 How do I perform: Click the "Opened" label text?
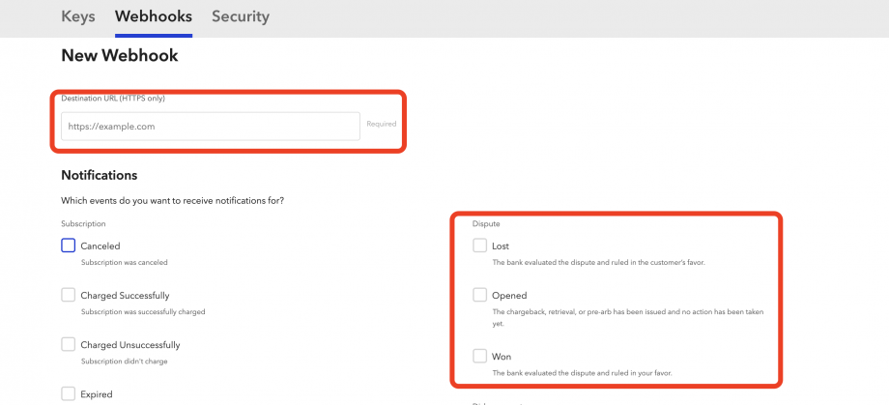pos(509,296)
